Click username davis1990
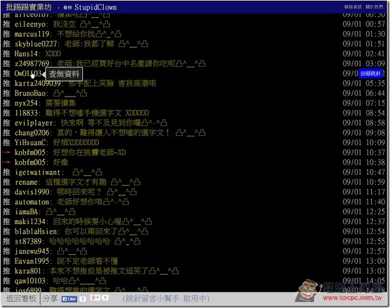The height and width of the screenshot is (308, 390). [32, 192]
